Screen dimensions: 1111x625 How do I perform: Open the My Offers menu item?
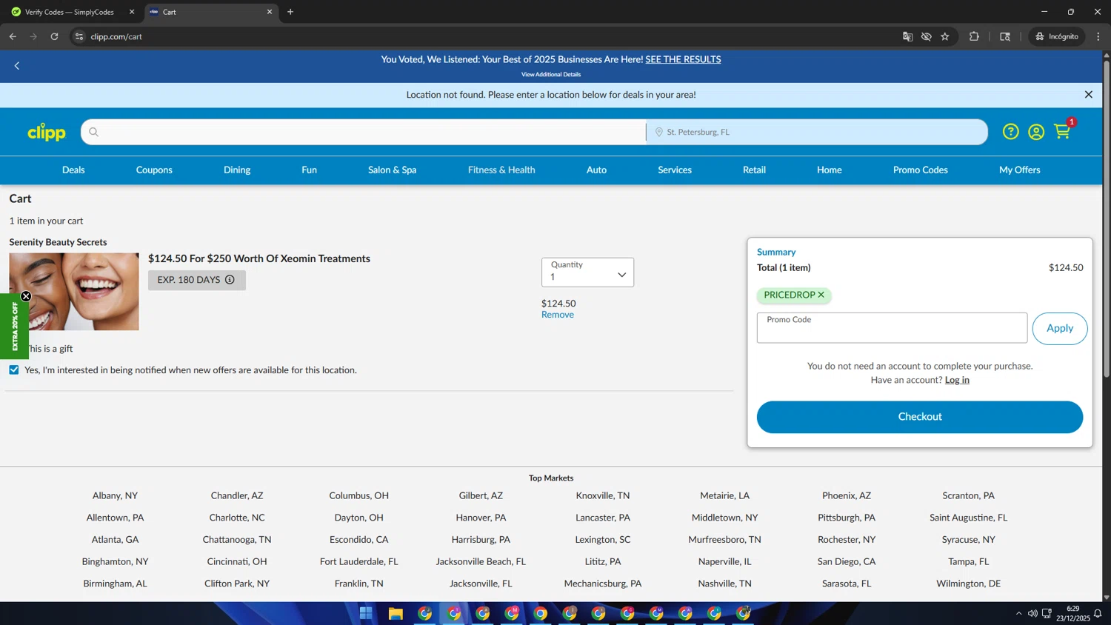click(x=1020, y=170)
